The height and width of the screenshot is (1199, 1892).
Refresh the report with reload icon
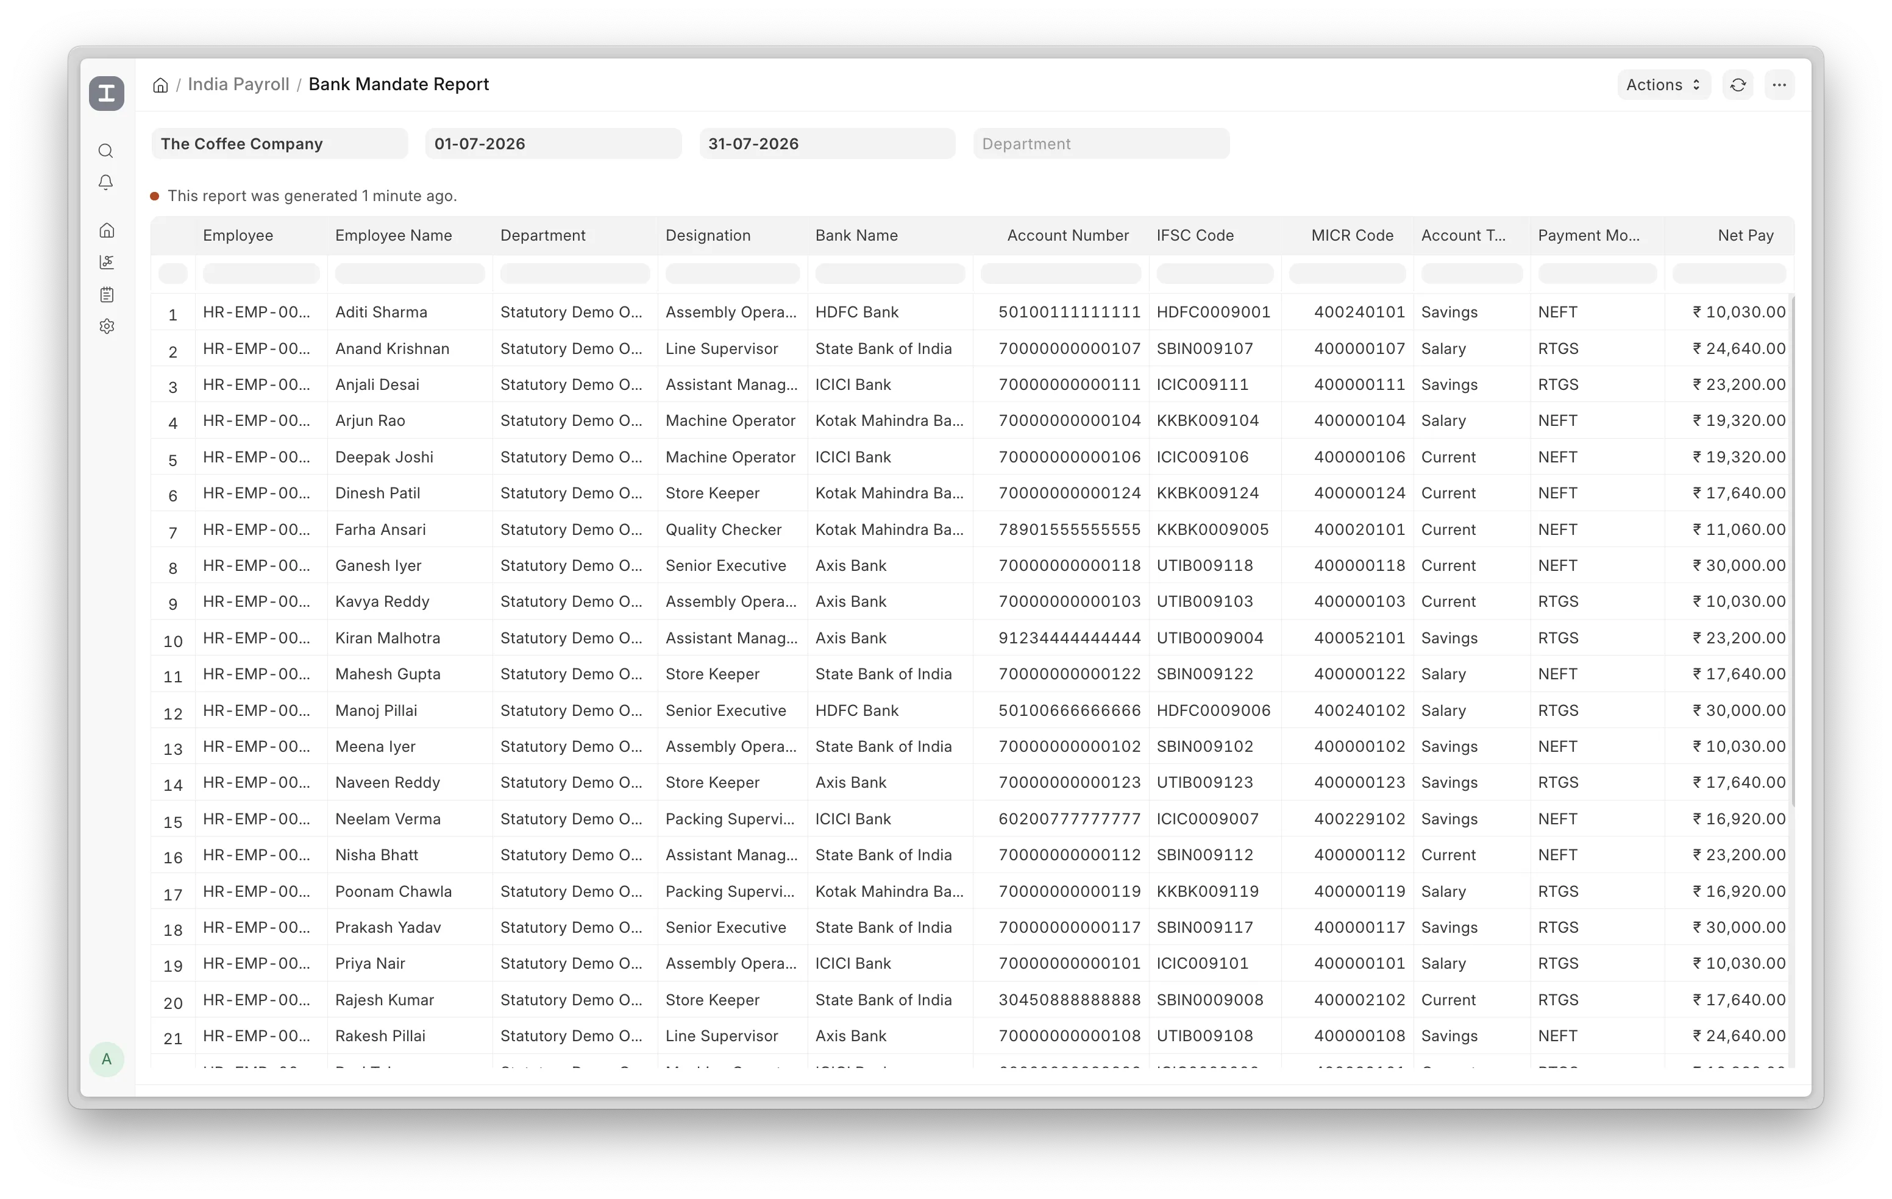[1738, 85]
